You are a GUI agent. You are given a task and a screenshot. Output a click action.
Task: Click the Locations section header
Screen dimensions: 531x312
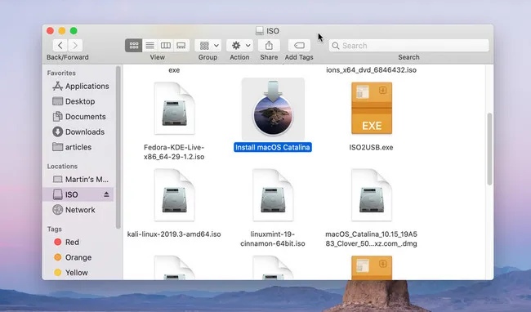62,166
